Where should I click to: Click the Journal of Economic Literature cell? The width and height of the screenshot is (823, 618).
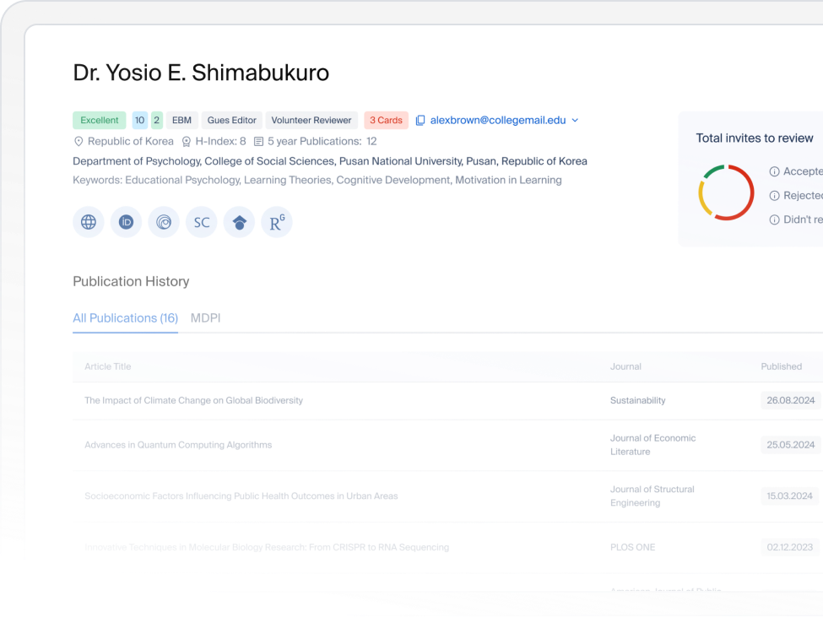[653, 445]
